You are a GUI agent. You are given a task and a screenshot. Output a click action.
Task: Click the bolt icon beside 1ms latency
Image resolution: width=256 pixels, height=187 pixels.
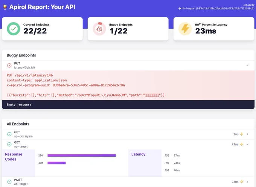pos(242,134)
